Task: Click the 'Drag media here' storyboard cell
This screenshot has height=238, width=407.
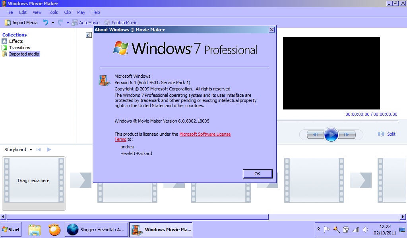Action: [34, 180]
